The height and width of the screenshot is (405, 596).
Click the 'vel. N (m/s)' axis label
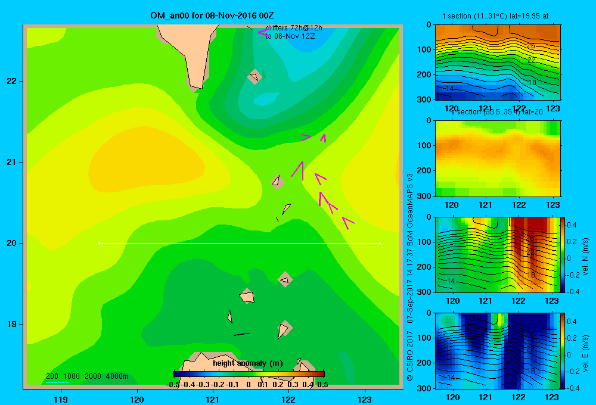click(x=585, y=257)
